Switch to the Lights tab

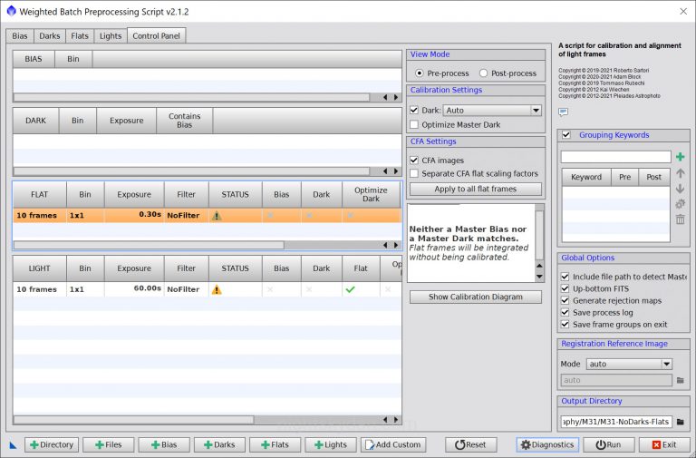tap(111, 36)
